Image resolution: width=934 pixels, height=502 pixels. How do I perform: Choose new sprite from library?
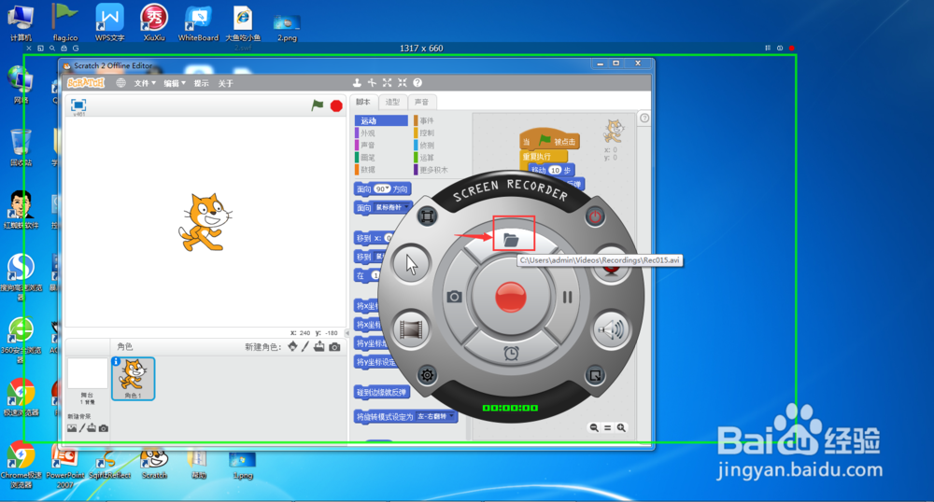(x=292, y=346)
